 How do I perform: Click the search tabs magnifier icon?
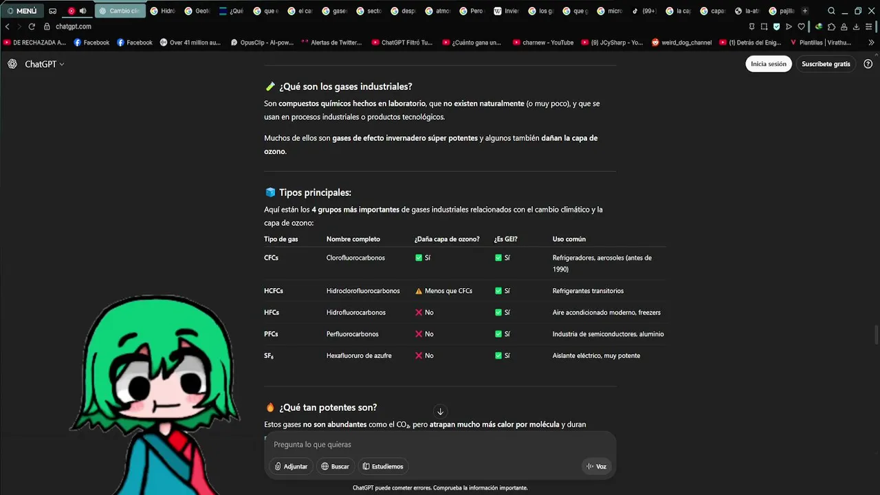[x=831, y=11]
